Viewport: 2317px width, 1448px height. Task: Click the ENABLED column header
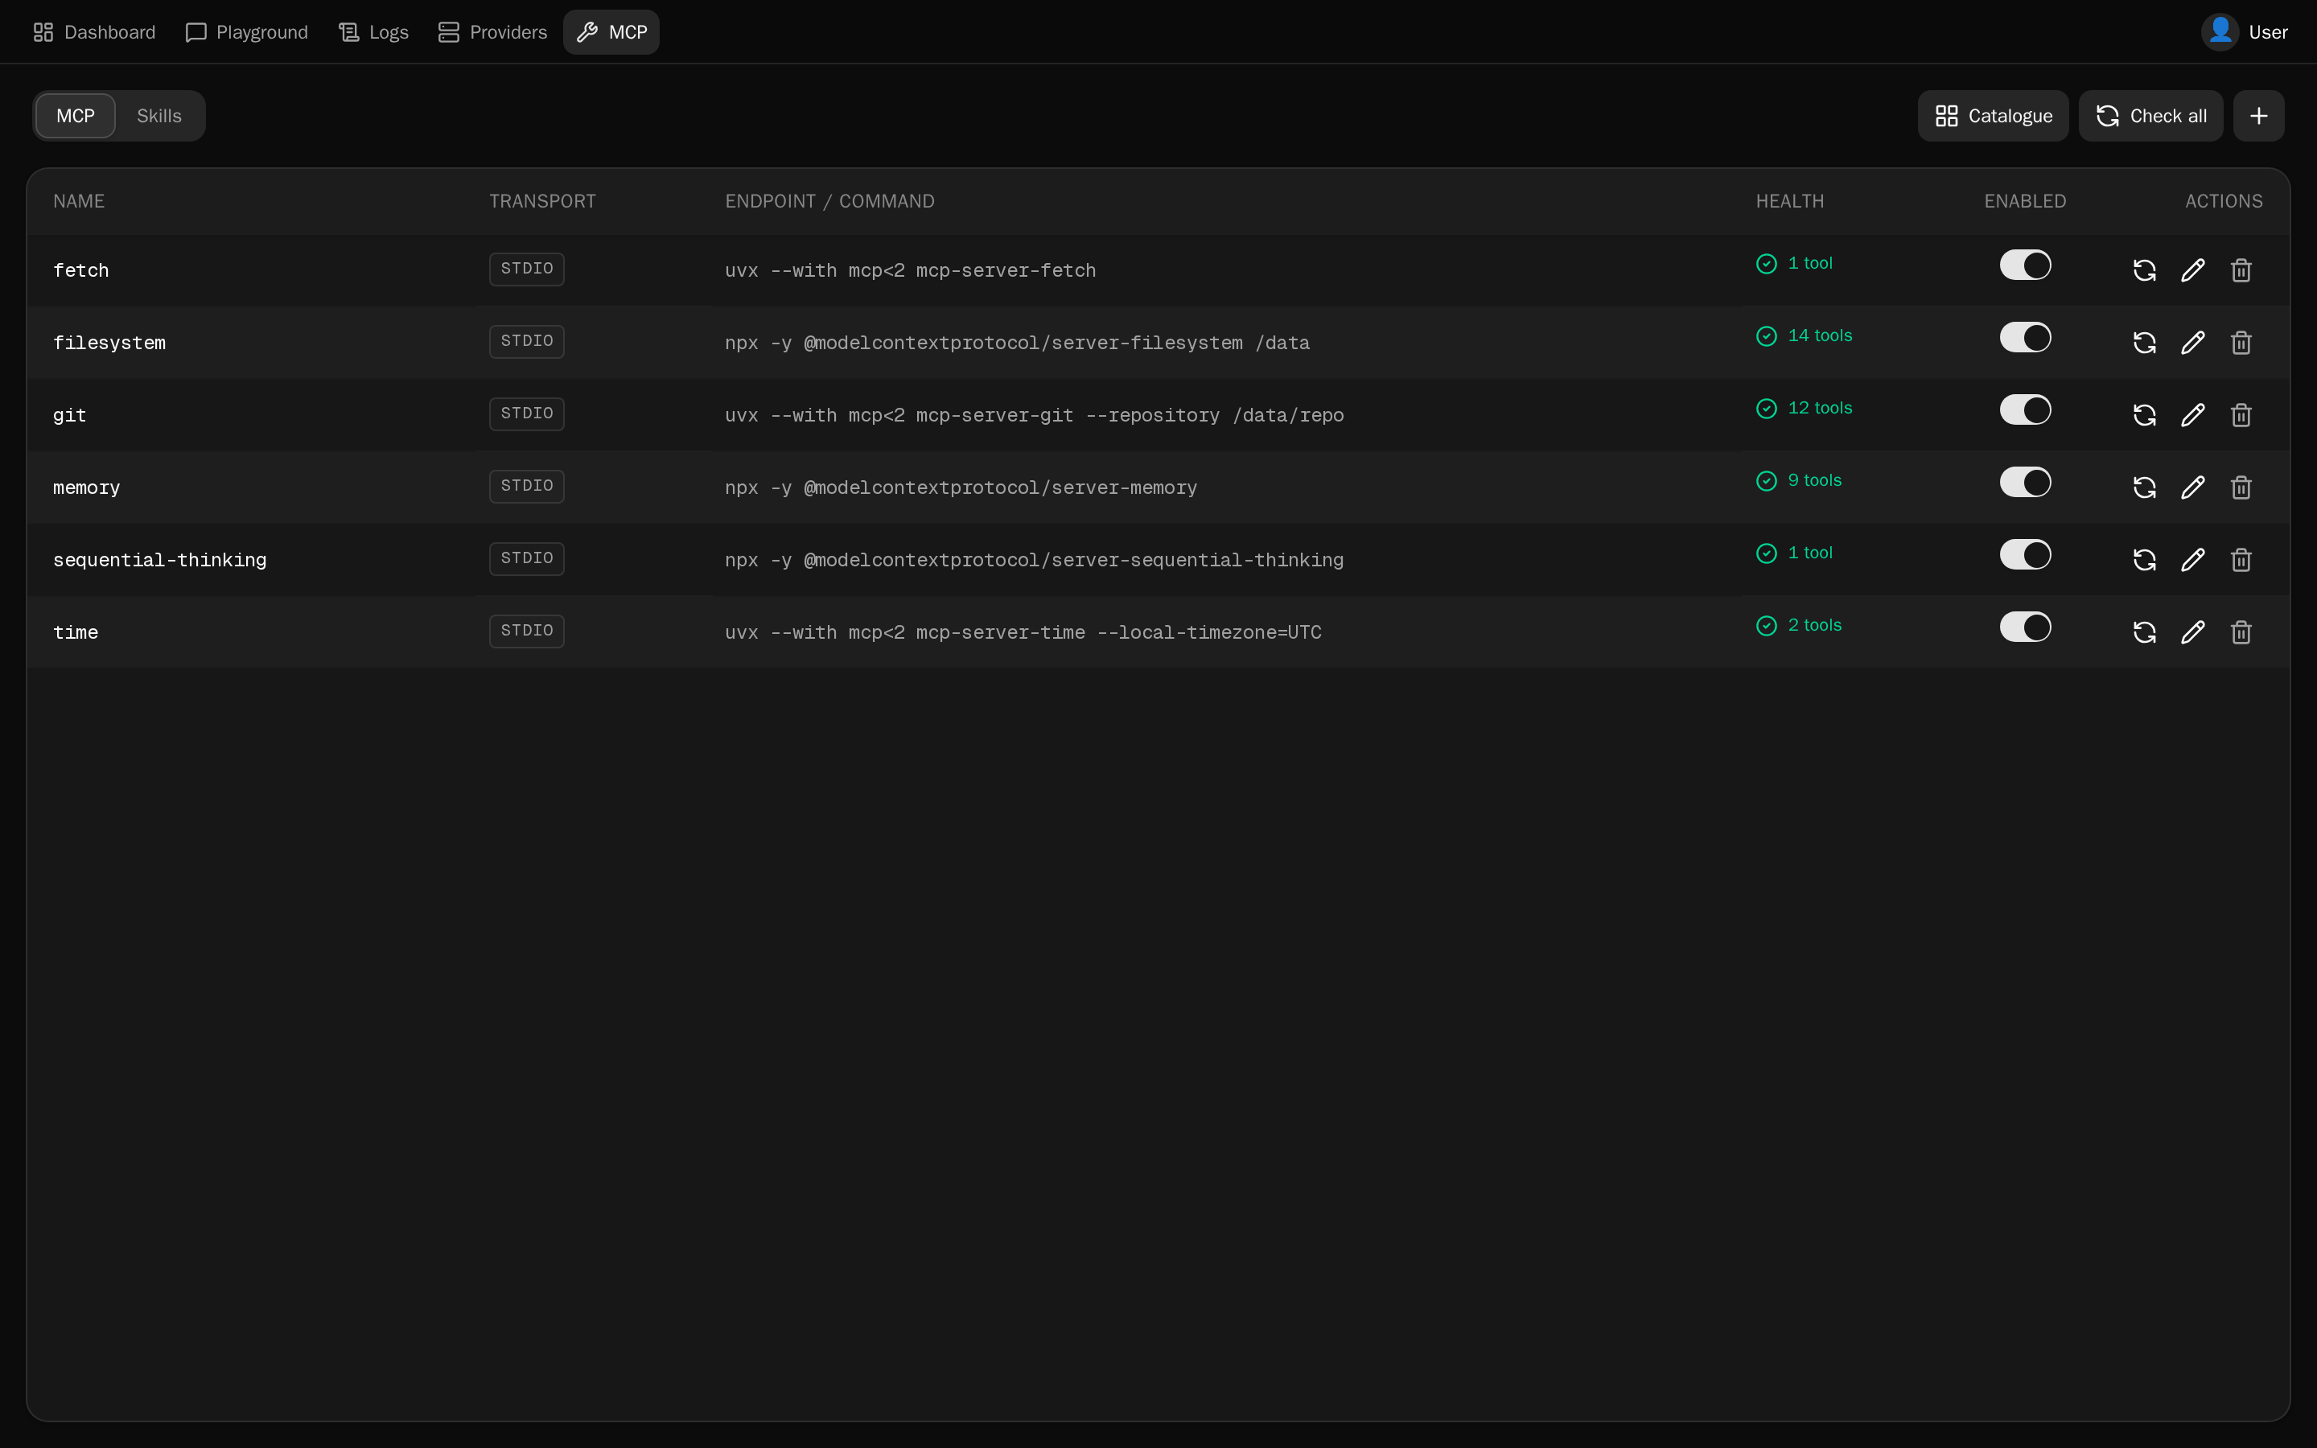point(2025,201)
